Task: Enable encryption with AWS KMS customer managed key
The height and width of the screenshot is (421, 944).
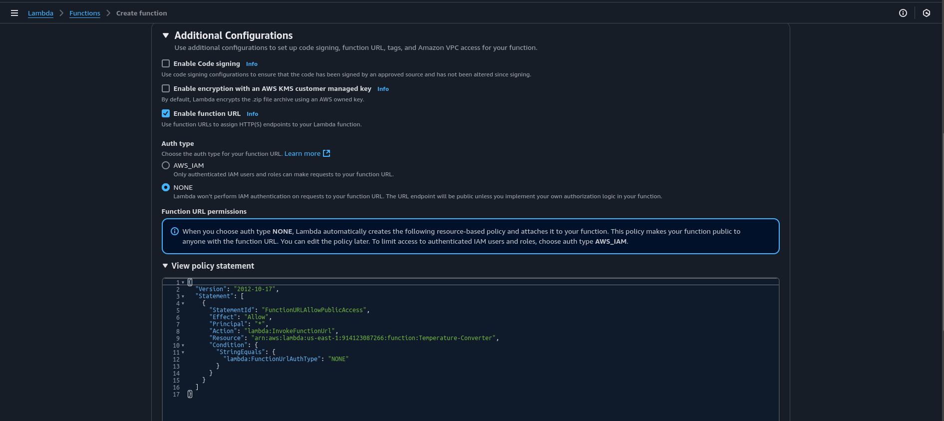Action: coord(166,88)
